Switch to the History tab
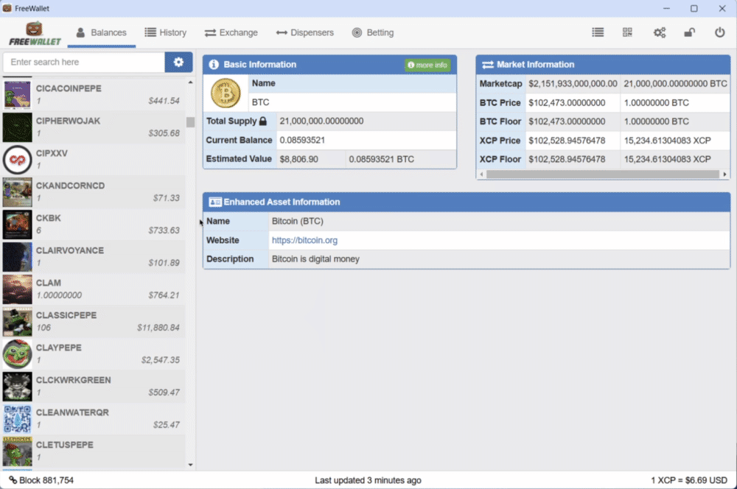Viewport: 737px width, 489px height. click(165, 32)
